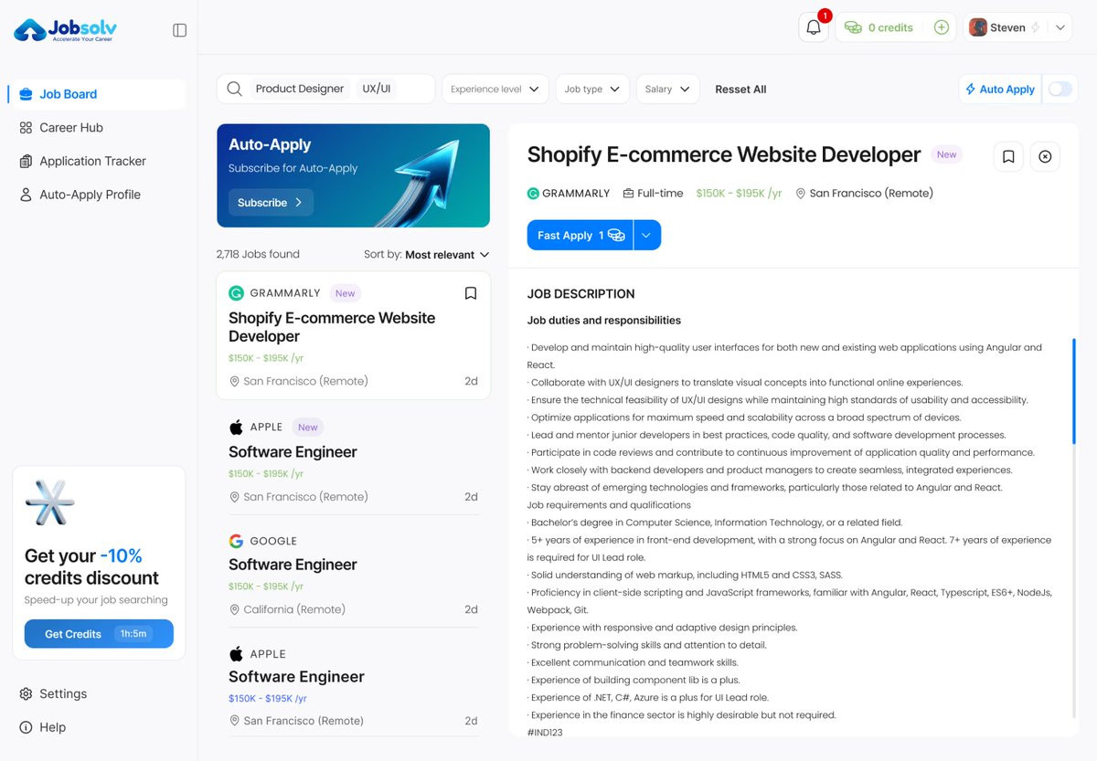Open Shopify E-commerce Website Developer card
This screenshot has width=1097, height=761.
click(353, 335)
